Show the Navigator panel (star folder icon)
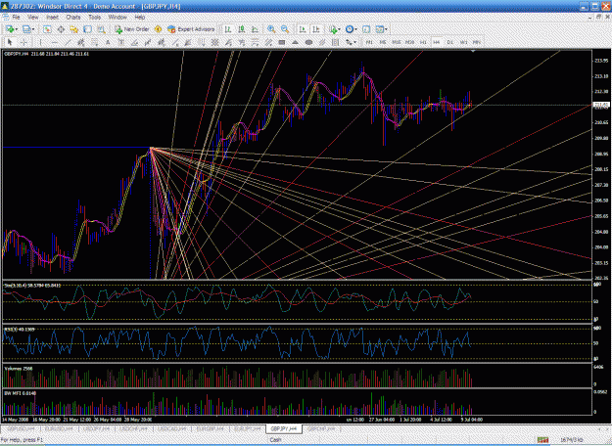The height and width of the screenshot is (446, 612). pos(73,29)
